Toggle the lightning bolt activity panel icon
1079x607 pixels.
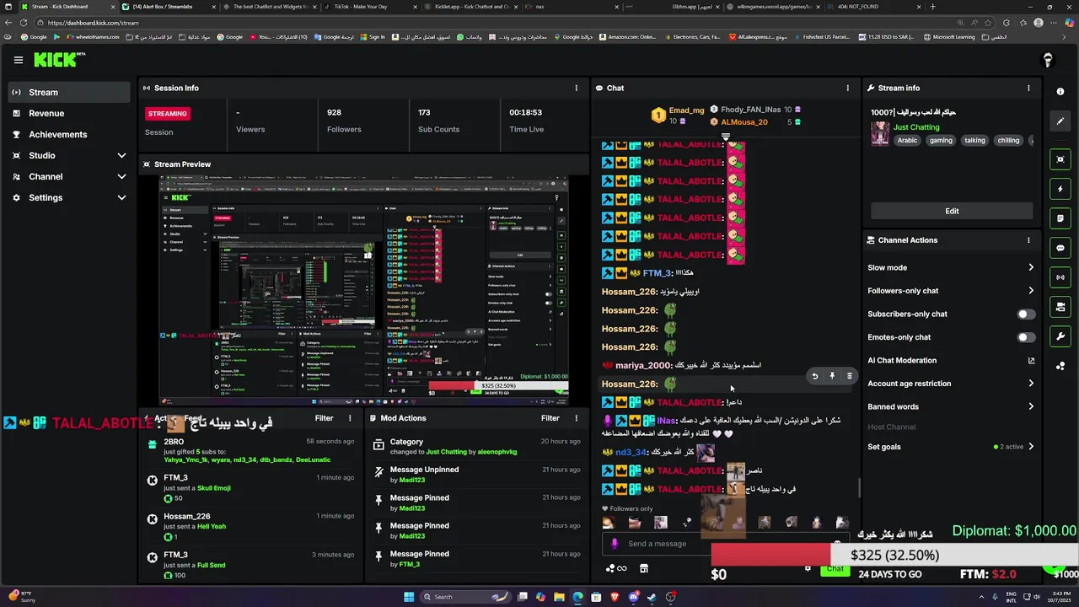1060,189
